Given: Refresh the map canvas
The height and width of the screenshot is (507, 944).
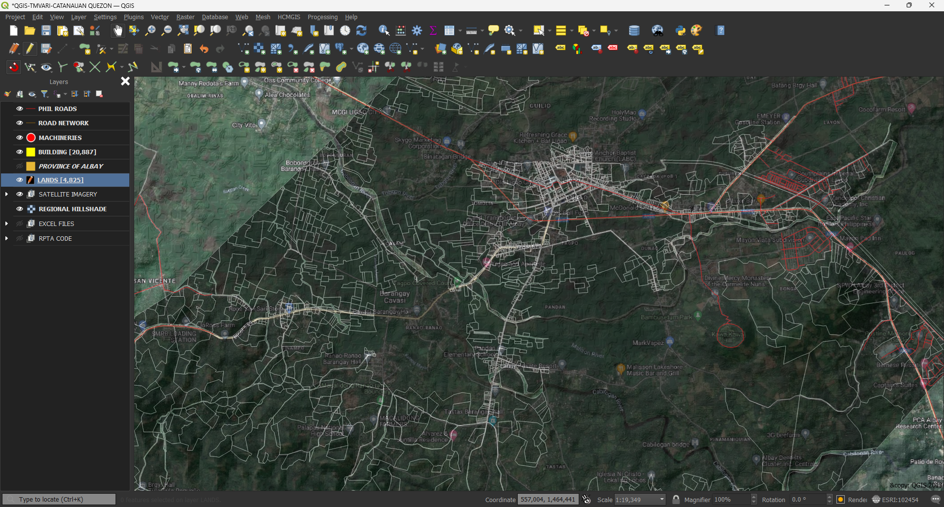Looking at the screenshot, I should [362, 30].
